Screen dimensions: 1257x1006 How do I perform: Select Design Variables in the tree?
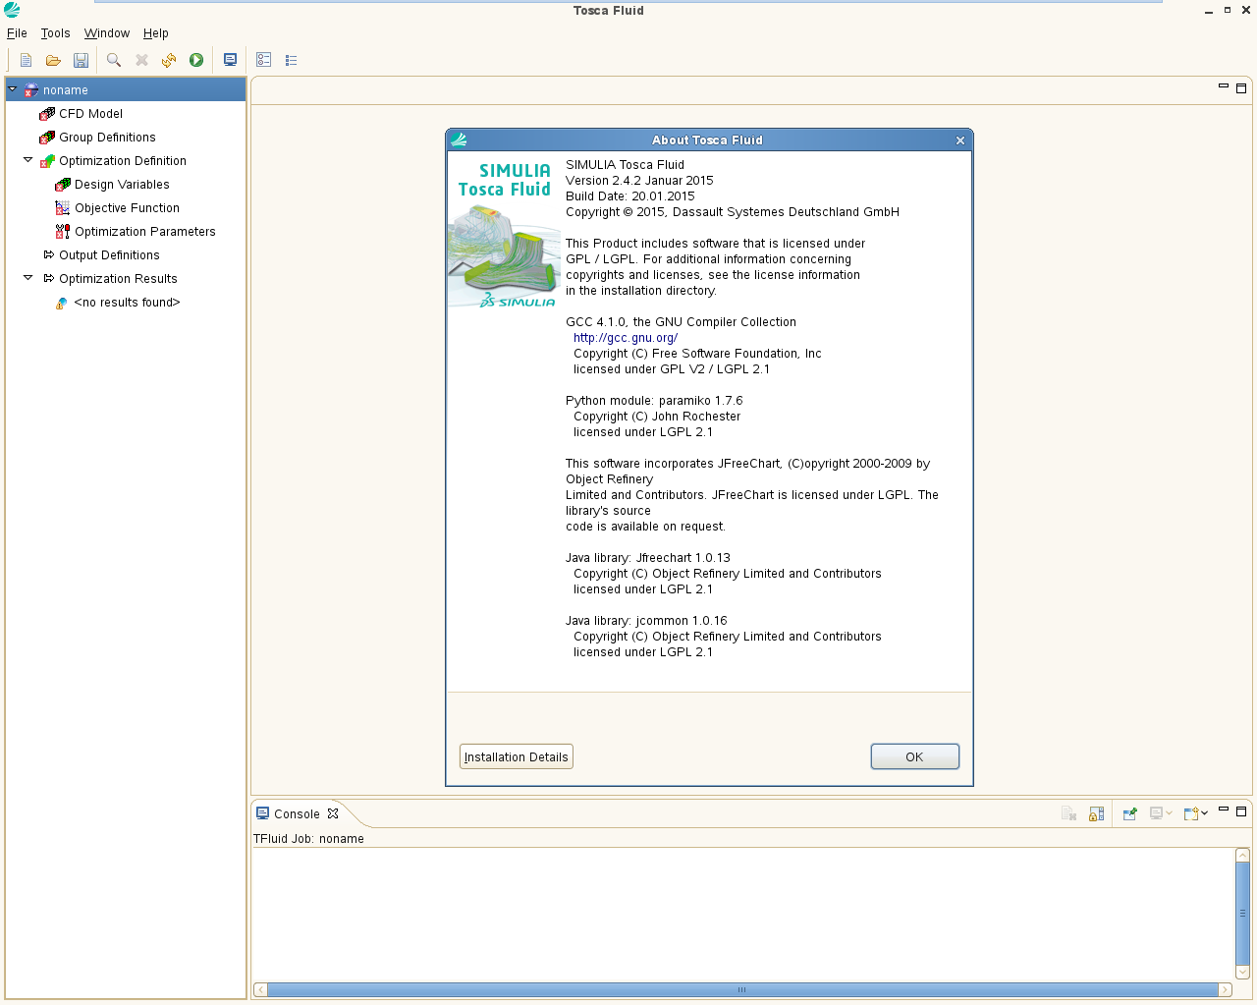pyautogui.click(x=122, y=185)
